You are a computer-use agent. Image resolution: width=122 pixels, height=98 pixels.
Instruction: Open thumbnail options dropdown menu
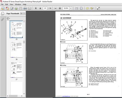click(x=8, y=18)
